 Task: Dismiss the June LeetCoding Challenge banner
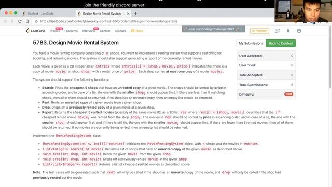click(x=242, y=29)
